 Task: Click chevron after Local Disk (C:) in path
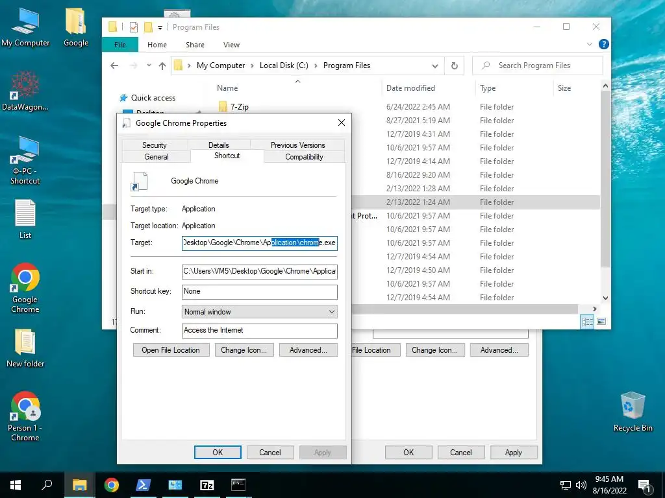pos(316,65)
